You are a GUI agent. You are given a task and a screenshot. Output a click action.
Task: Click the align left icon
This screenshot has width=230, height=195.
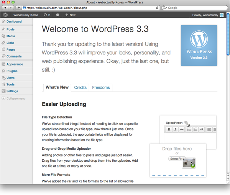pos(209,129)
